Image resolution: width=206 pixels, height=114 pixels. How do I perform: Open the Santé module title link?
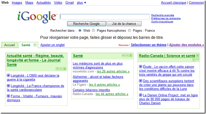pos(78,56)
